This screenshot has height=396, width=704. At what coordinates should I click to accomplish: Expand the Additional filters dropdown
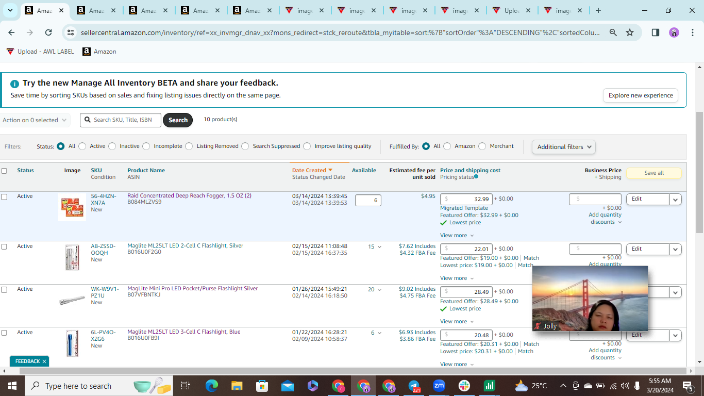[564, 147]
